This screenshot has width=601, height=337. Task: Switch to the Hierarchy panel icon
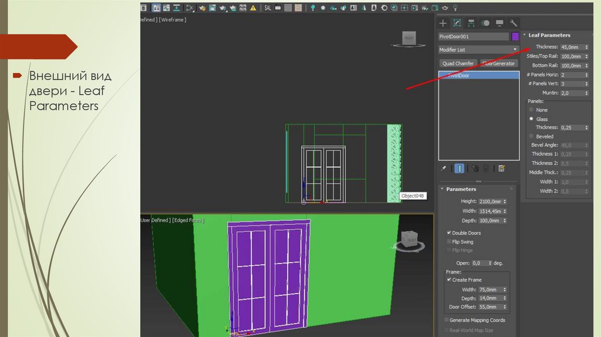pyautogui.click(x=471, y=23)
